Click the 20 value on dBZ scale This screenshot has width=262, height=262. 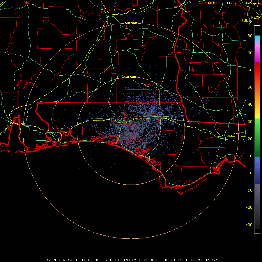coord(250,139)
